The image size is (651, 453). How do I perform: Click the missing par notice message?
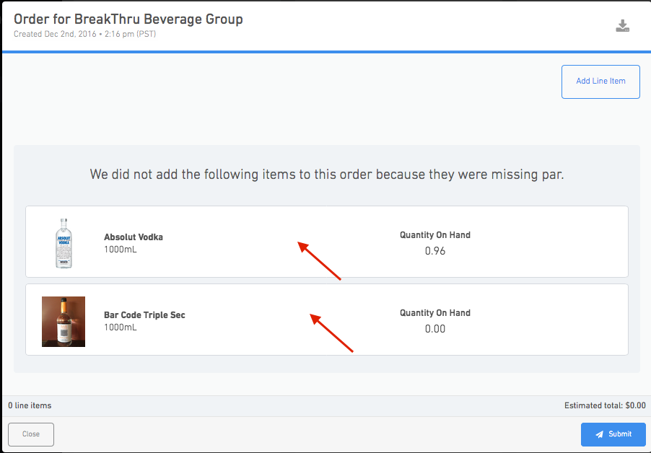[327, 175]
